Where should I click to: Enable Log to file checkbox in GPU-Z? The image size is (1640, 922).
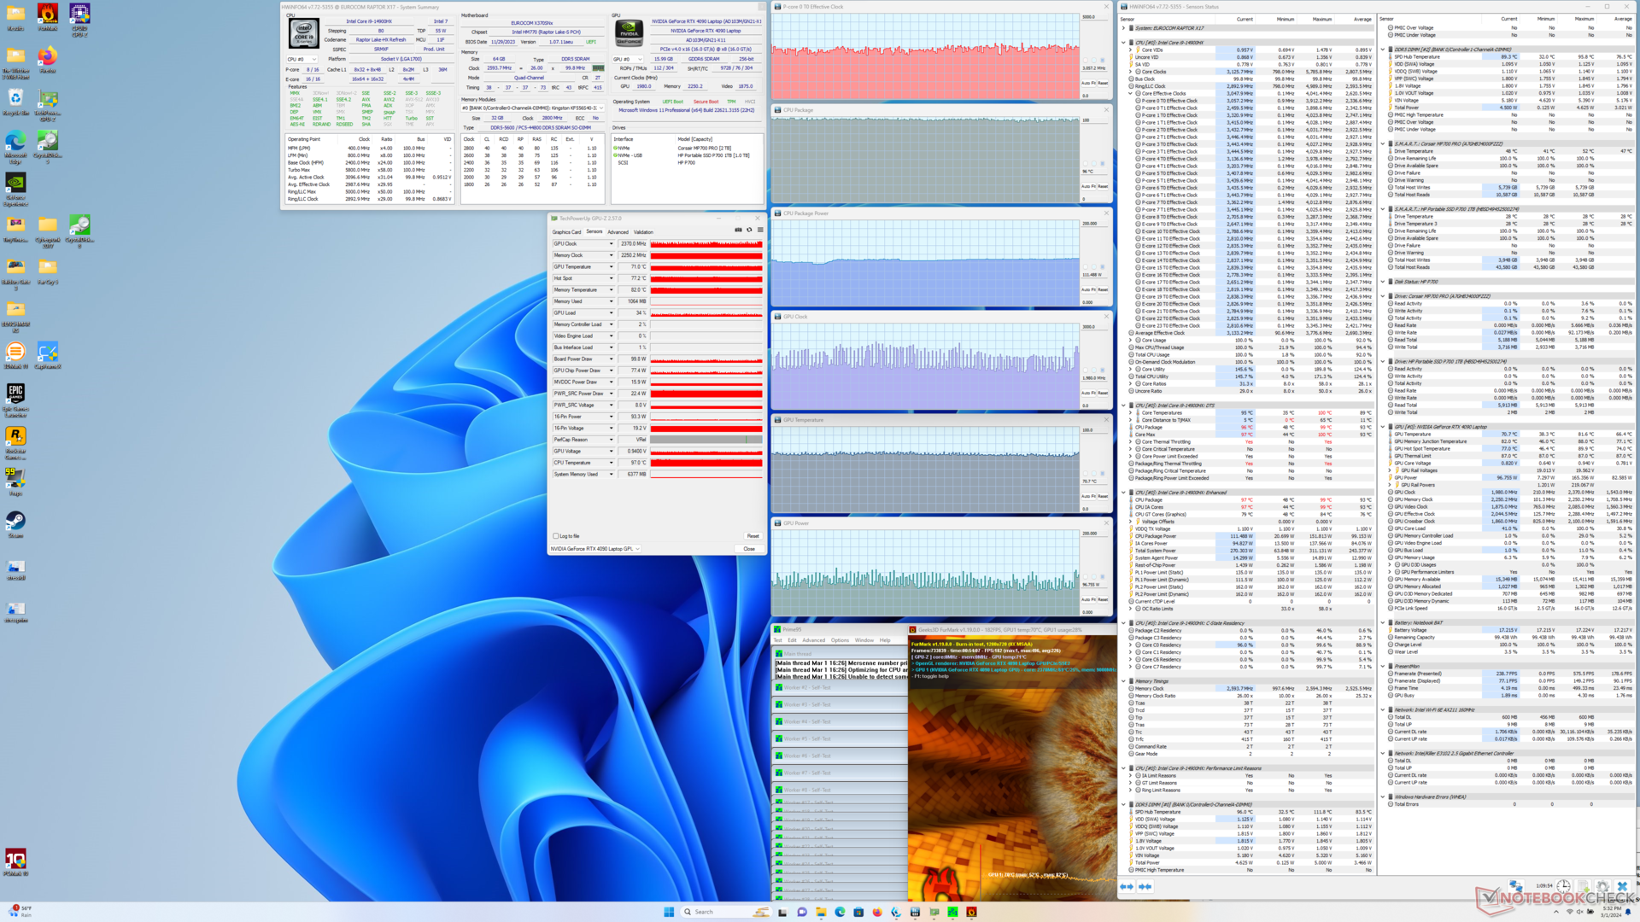coord(556,536)
